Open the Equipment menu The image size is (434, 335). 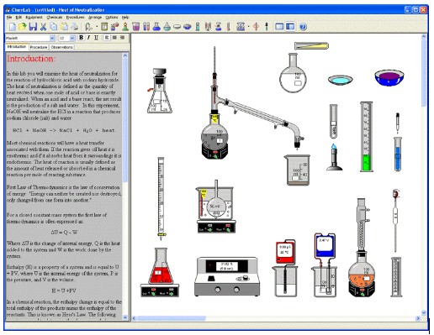(34, 18)
